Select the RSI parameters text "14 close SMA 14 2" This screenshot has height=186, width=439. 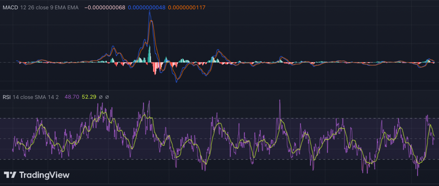click(x=36, y=97)
